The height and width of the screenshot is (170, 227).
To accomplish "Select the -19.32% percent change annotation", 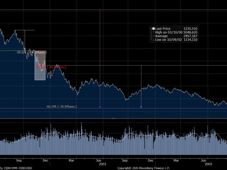I will coord(22,52).
